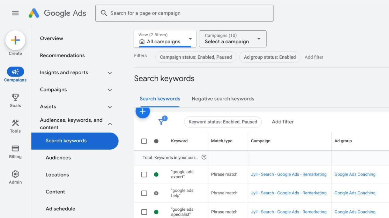Open Recommendations in sidebar

(x=62, y=55)
